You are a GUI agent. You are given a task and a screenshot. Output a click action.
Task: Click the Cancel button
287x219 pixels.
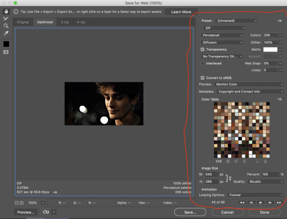click(227, 212)
